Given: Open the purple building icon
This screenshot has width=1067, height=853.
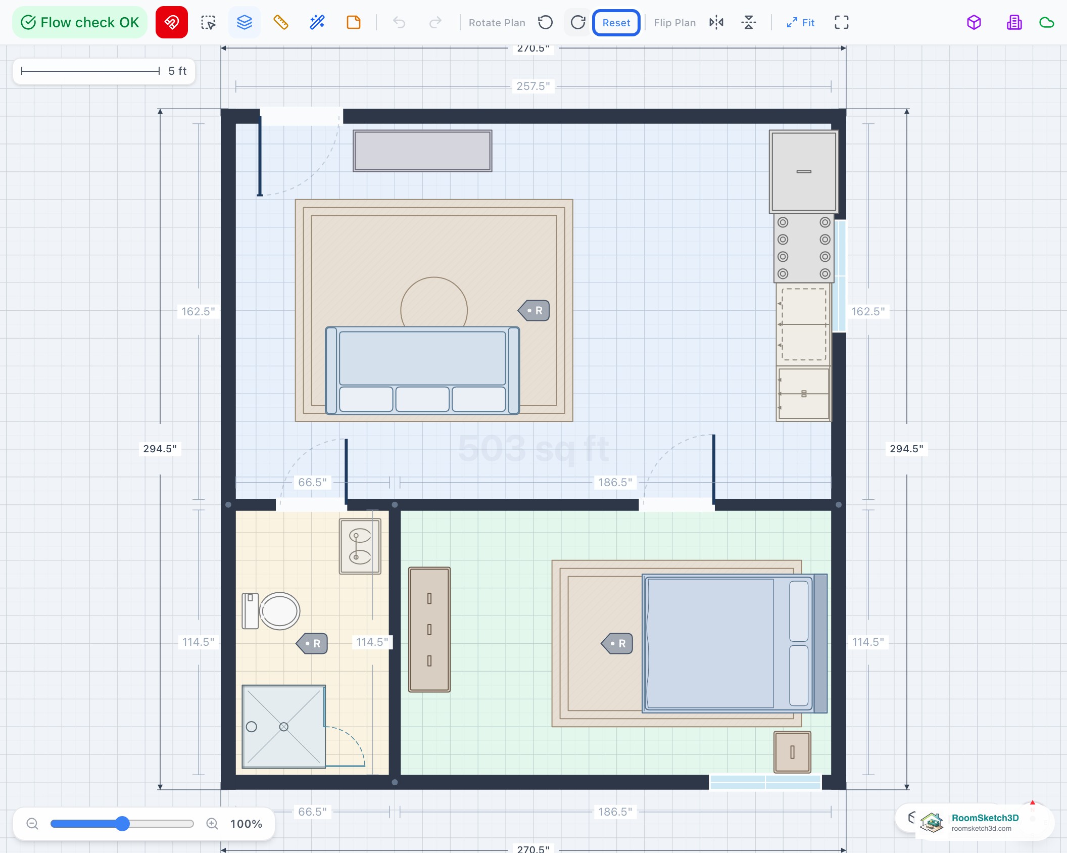Looking at the screenshot, I should [x=1014, y=22].
